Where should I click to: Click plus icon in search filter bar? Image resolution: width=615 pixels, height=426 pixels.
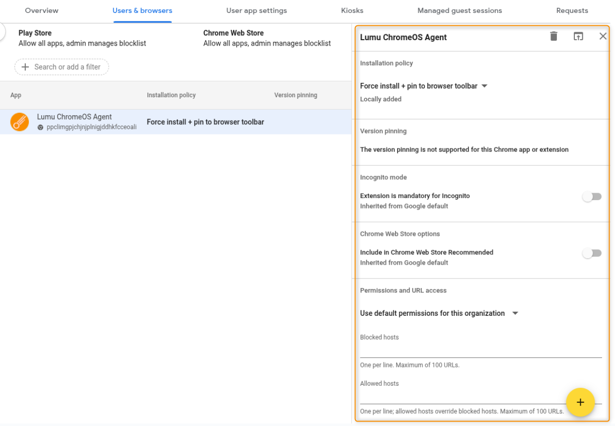[x=25, y=67]
